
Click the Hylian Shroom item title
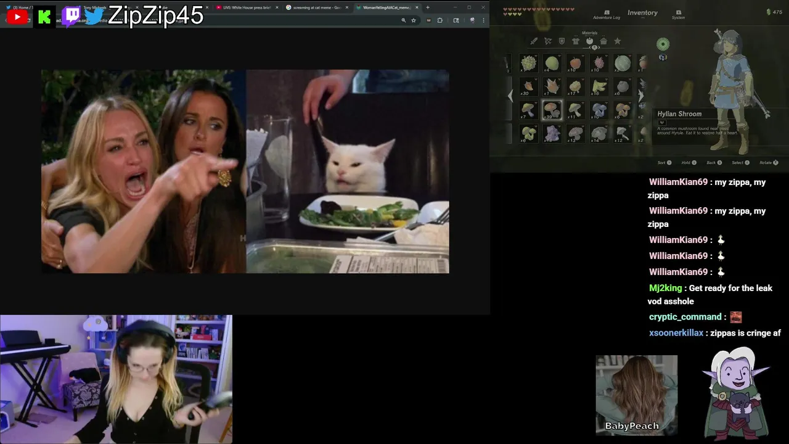pos(679,114)
